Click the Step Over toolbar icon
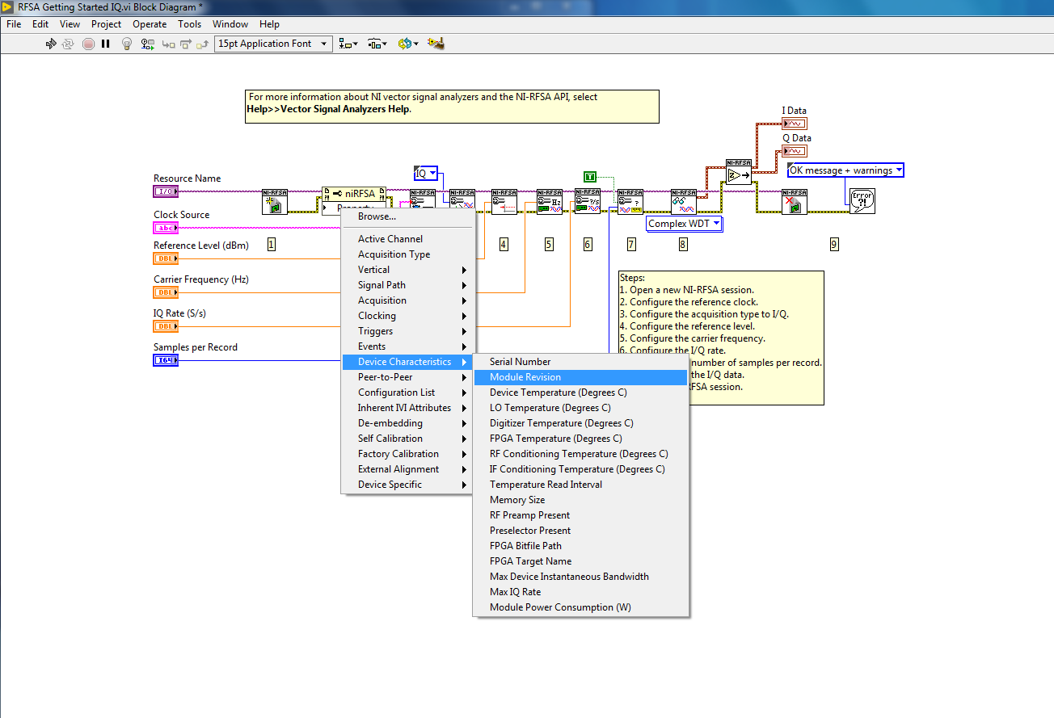The width and height of the screenshot is (1054, 718). coord(187,44)
